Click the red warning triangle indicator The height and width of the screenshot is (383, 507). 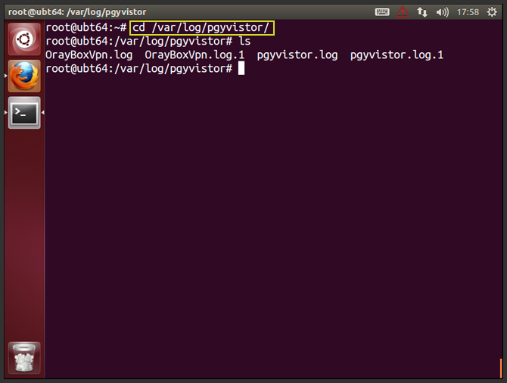point(403,12)
